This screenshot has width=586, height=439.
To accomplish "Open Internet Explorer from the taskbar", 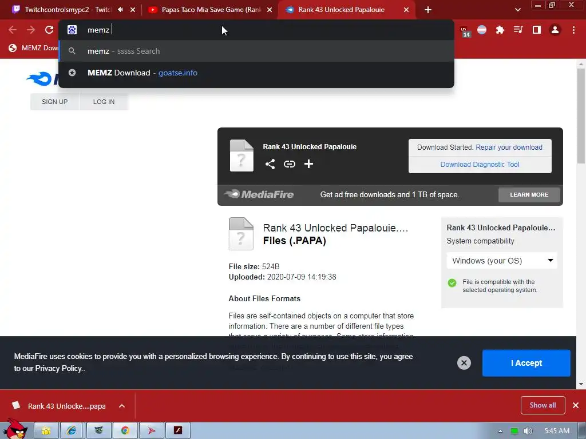I will (72, 430).
